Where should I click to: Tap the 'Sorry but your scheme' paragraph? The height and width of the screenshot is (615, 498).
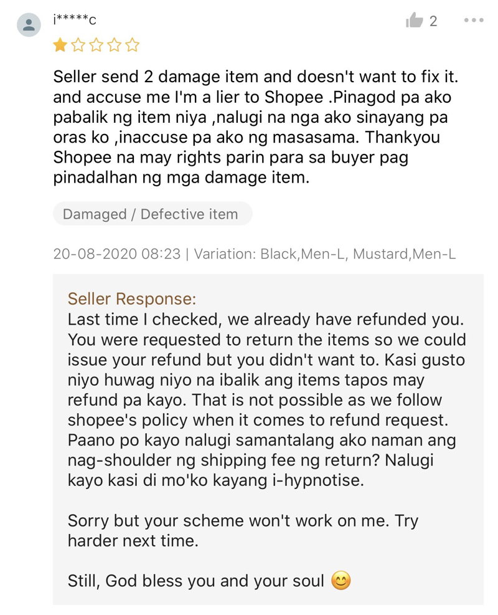tap(243, 531)
